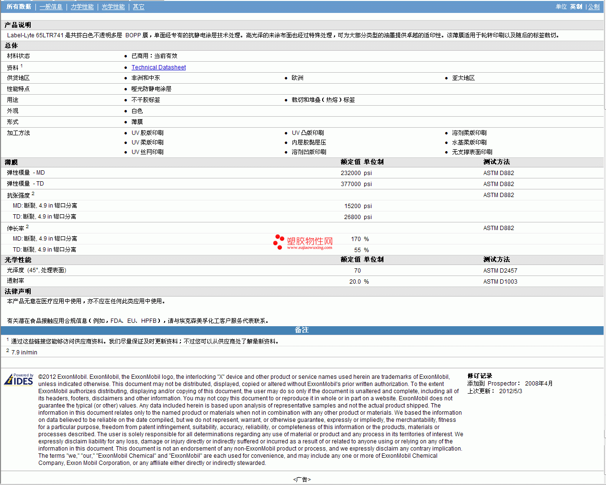Click the 材料状态 row label

click(x=18, y=56)
